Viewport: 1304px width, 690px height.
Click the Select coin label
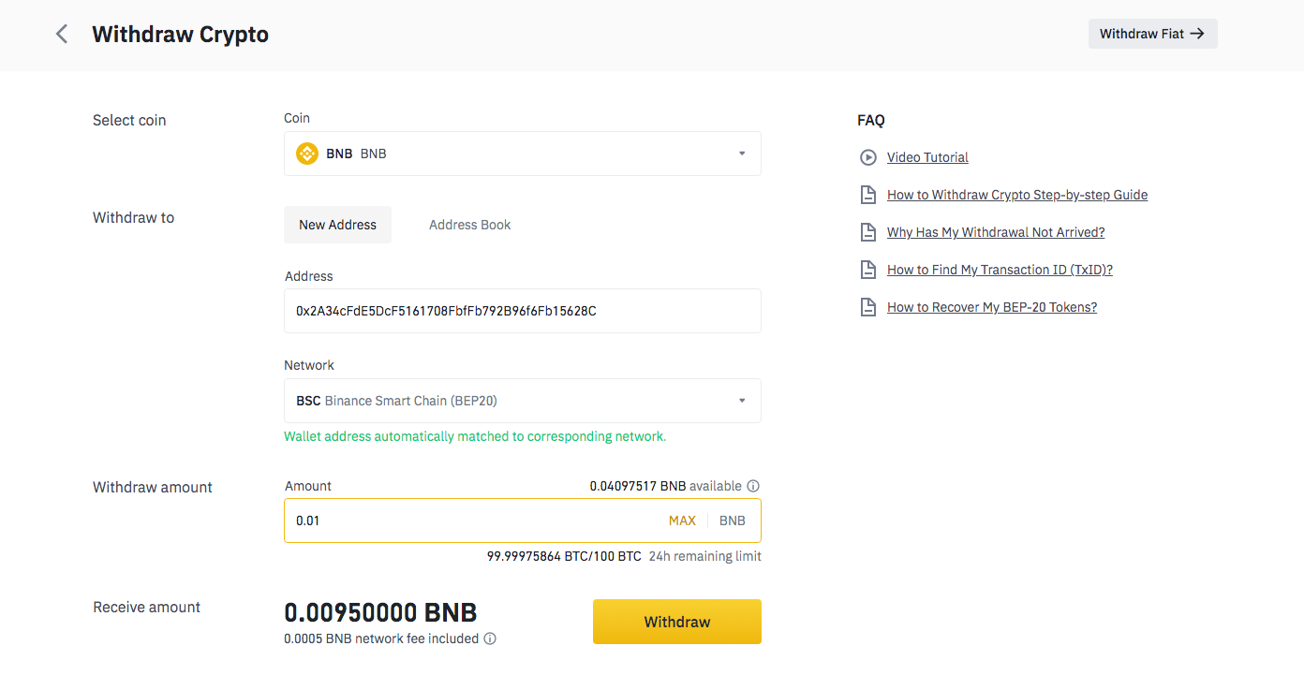129,120
